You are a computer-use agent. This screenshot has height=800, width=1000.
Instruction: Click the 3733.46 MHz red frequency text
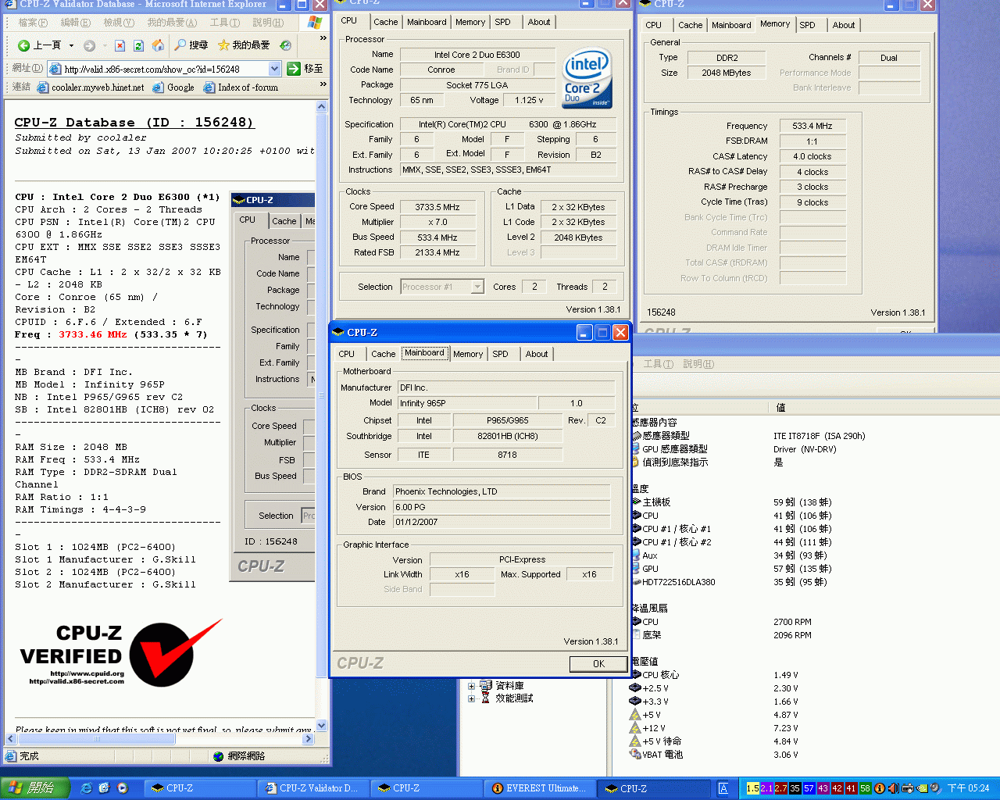[x=92, y=334]
